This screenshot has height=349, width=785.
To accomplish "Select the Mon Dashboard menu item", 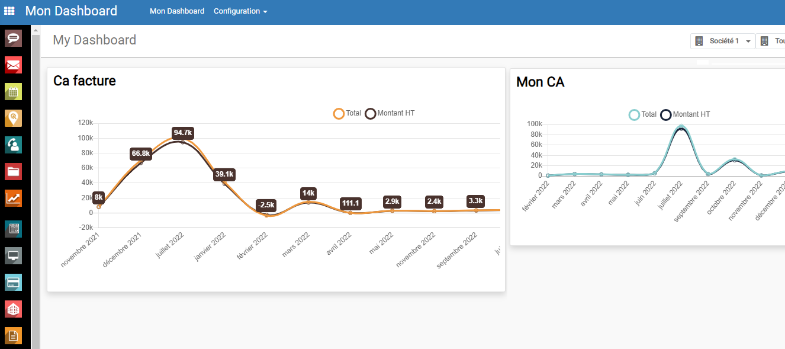I will [x=177, y=11].
